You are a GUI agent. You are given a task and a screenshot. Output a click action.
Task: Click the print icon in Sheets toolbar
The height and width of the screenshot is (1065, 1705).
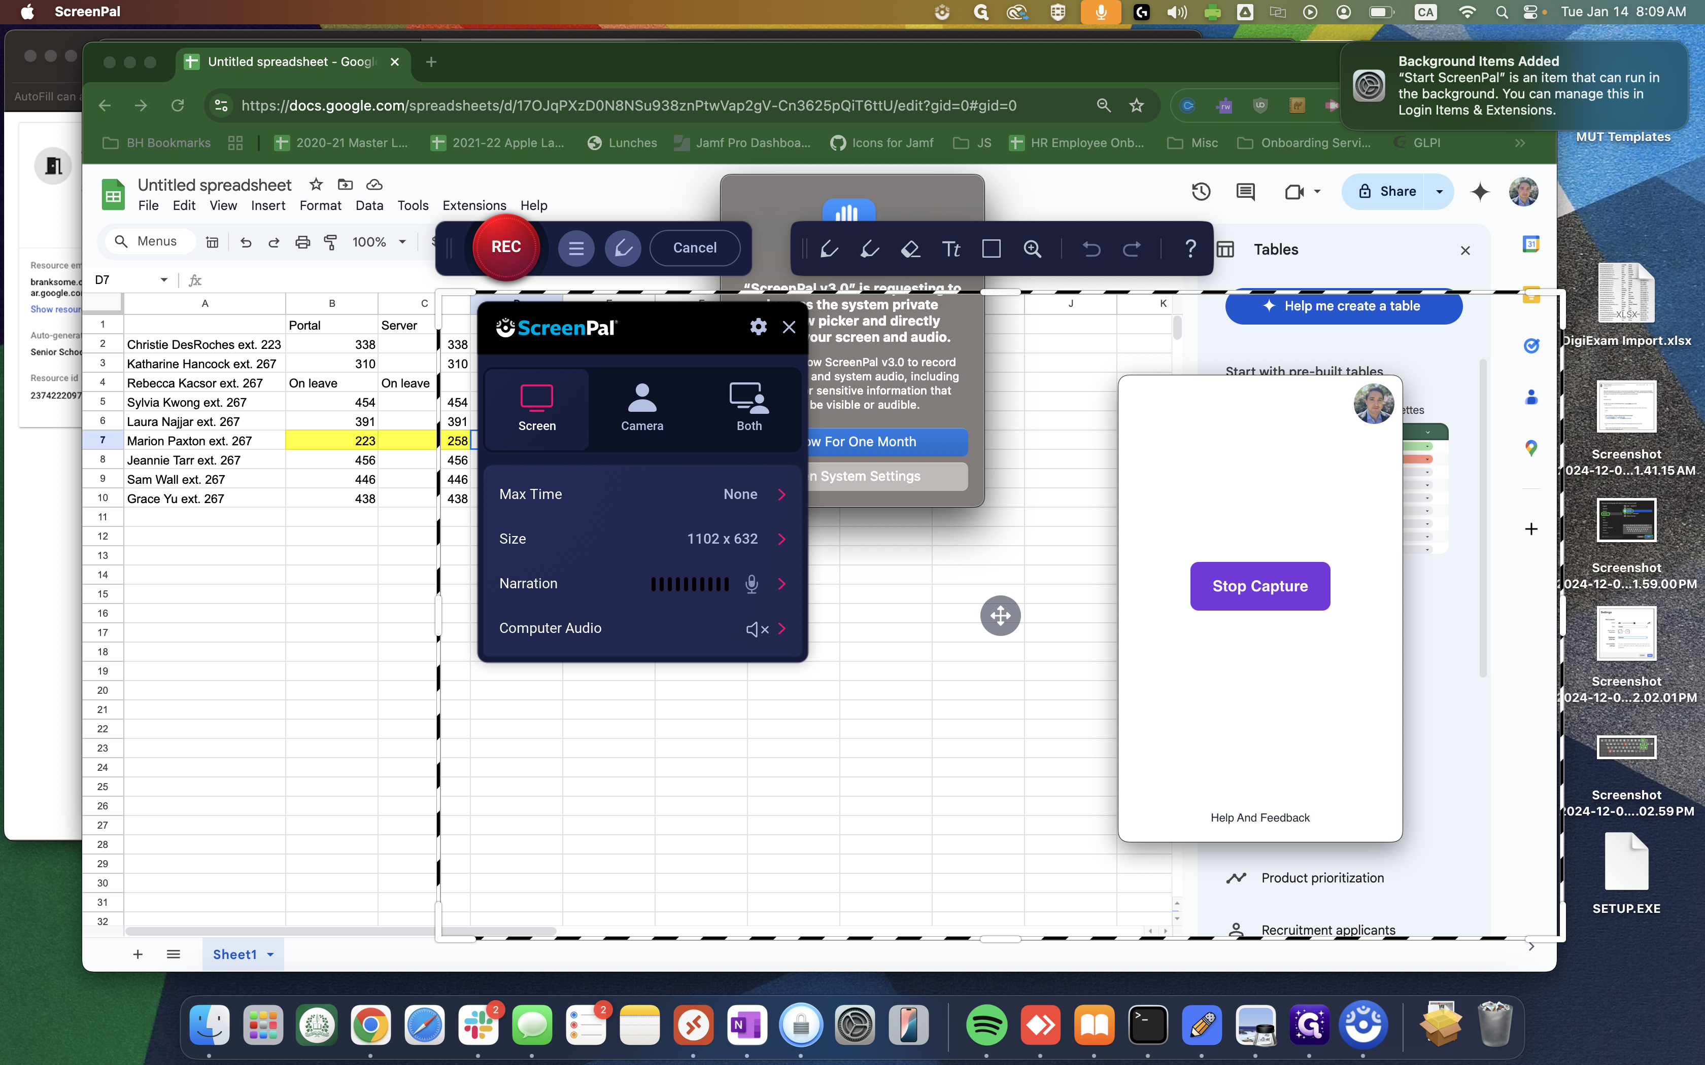tap(302, 242)
